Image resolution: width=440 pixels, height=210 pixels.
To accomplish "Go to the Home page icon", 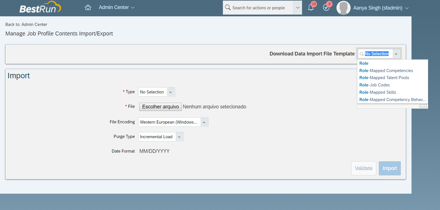I will point(88,8).
